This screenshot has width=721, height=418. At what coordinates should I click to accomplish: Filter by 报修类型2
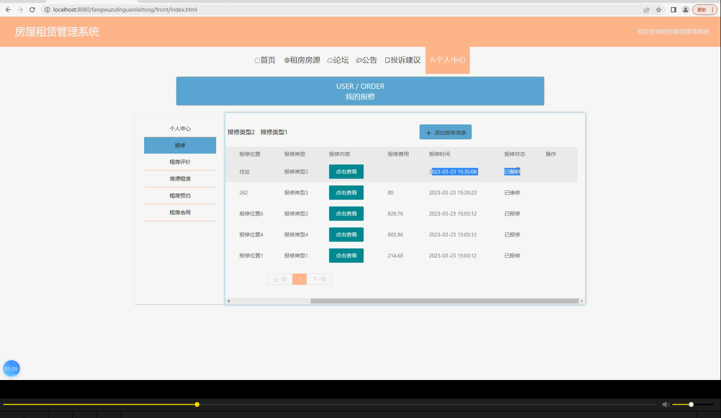point(241,132)
